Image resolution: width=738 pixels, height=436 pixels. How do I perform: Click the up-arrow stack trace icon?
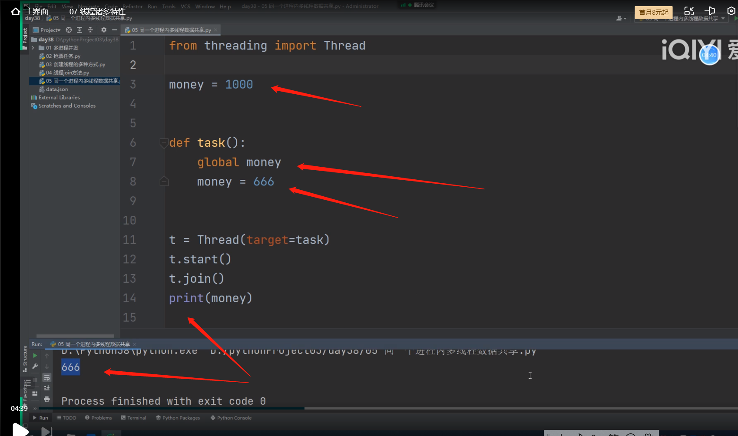[47, 356]
